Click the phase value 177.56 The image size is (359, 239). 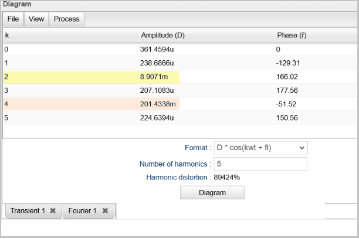point(287,91)
